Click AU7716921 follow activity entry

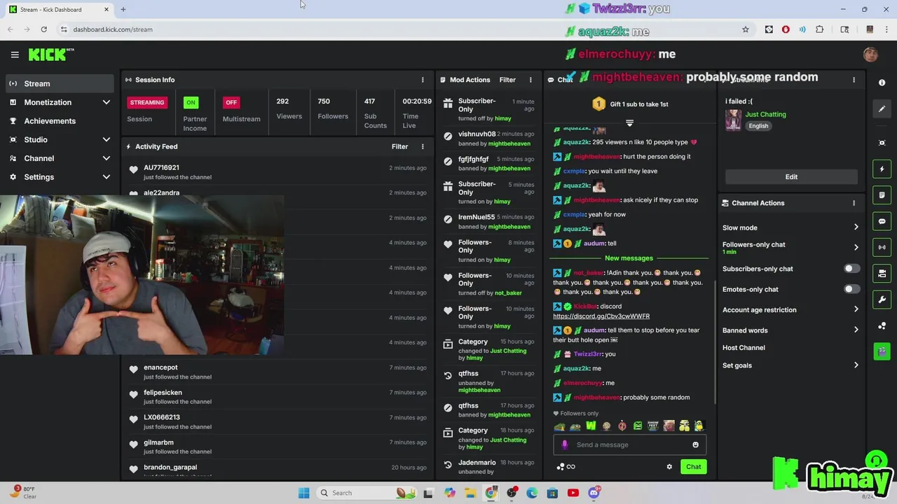278,172
